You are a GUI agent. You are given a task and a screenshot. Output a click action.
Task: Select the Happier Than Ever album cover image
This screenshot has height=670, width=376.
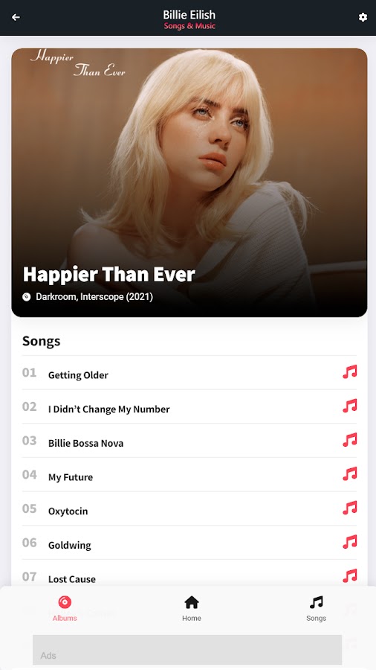pyautogui.click(x=189, y=182)
